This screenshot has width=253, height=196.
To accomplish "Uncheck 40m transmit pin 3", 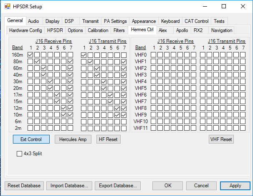I will (x=97, y=75).
